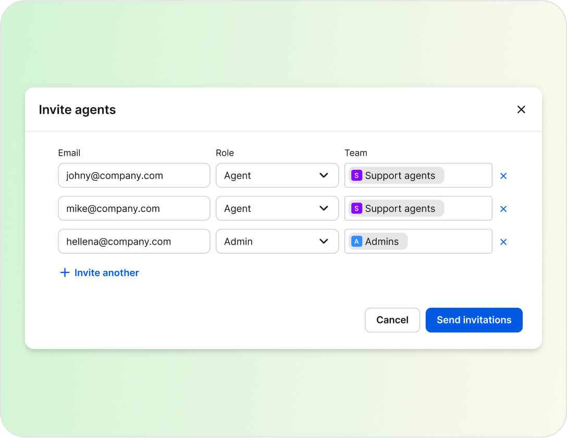Open the Admin role dropdown for hellena@company.com
The height and width of the screenshot is (438, 567).
point(277,241)
